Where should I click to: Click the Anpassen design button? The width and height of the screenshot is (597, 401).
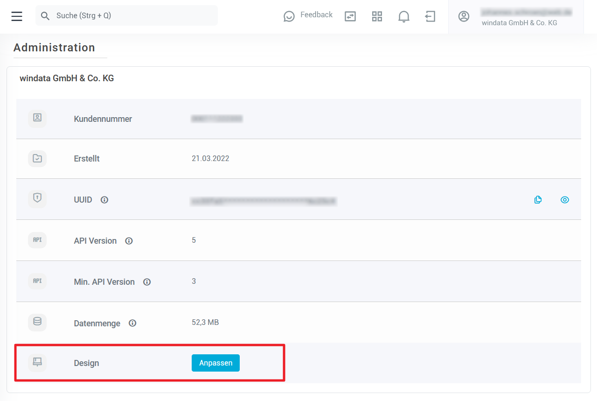pyautogui.click(x=215, y=363)
